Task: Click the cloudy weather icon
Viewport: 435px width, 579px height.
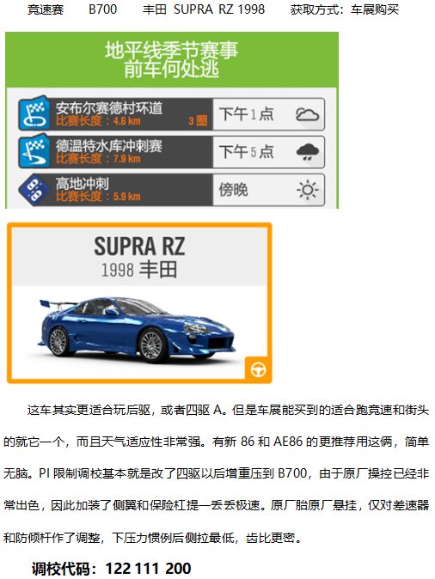Action: (307, 114)
